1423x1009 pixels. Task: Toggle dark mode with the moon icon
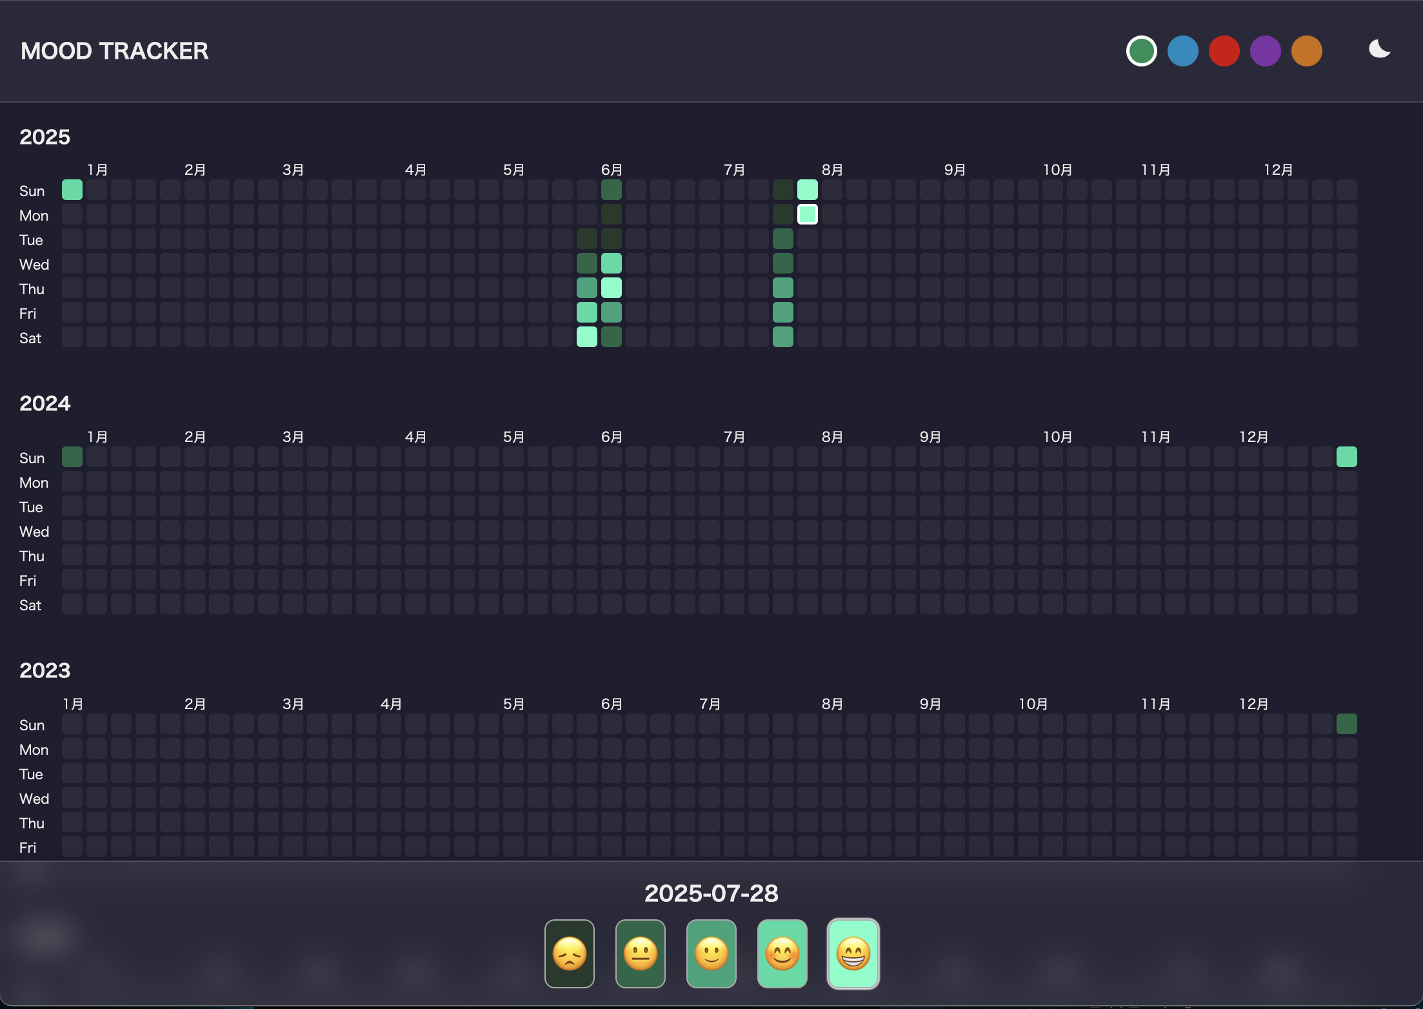tap(1379, 50)
